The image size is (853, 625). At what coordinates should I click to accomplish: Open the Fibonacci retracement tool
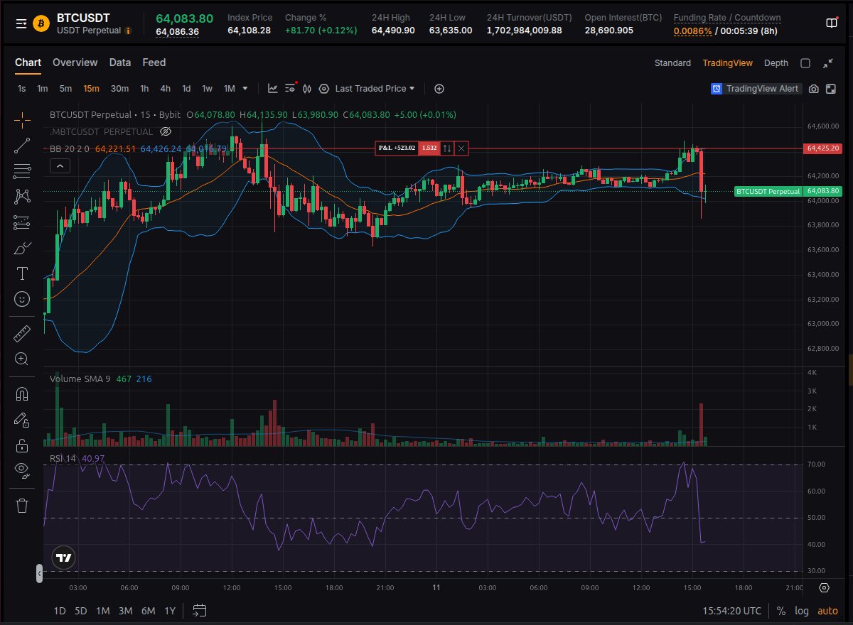pyautogui.click(x=22, y=171)
